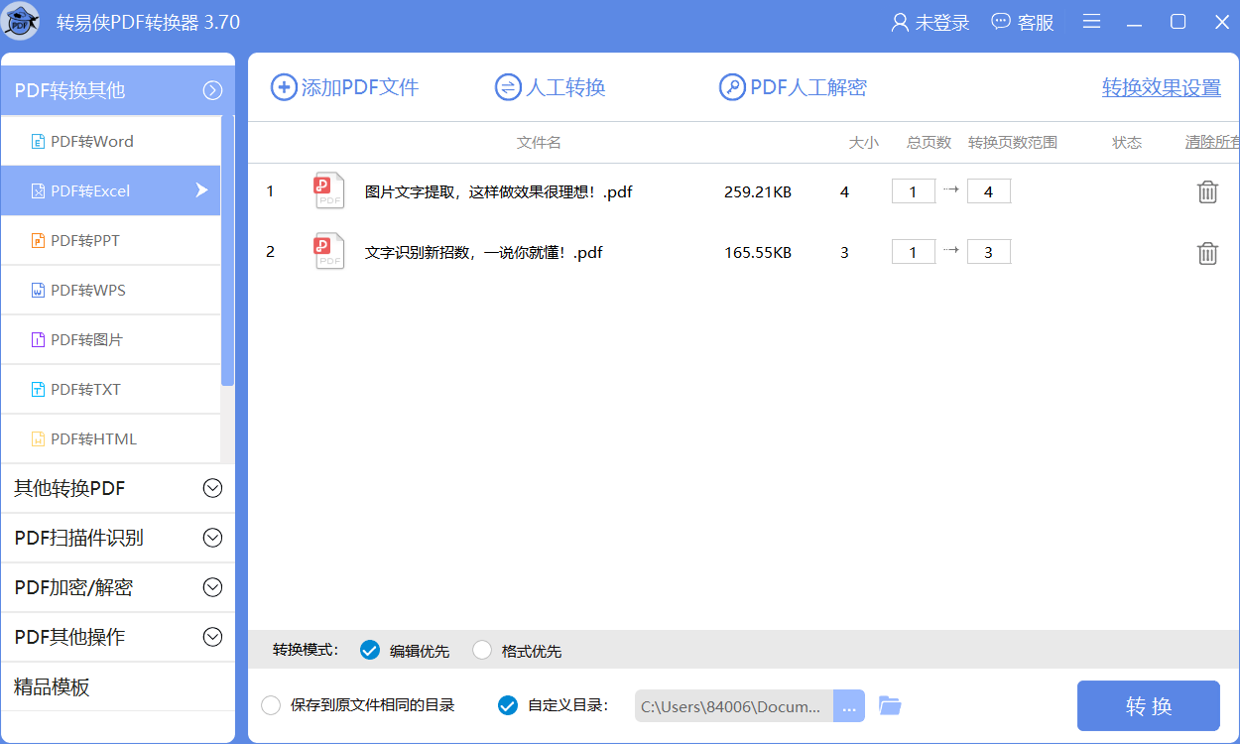The image size is (1240, 744).
Task: Click the 165.55KB size cell
Action: point(758,253)
